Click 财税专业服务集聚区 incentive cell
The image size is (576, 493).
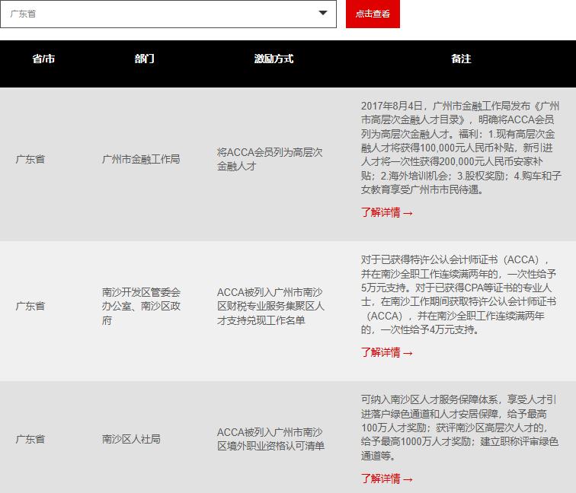[x=270, y=307]
